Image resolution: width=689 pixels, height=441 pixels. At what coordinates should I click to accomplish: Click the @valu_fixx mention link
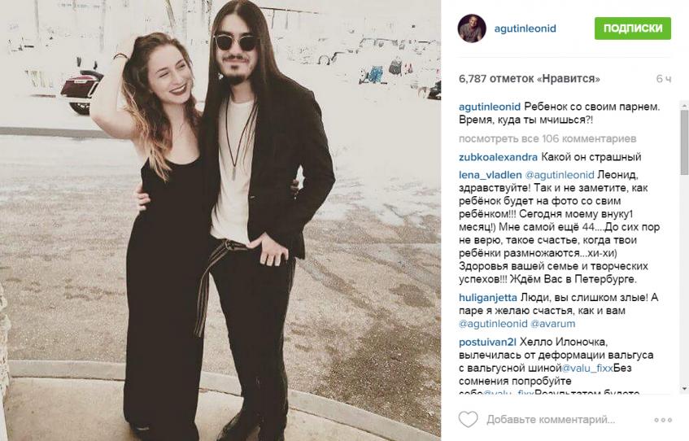point(587,368)
